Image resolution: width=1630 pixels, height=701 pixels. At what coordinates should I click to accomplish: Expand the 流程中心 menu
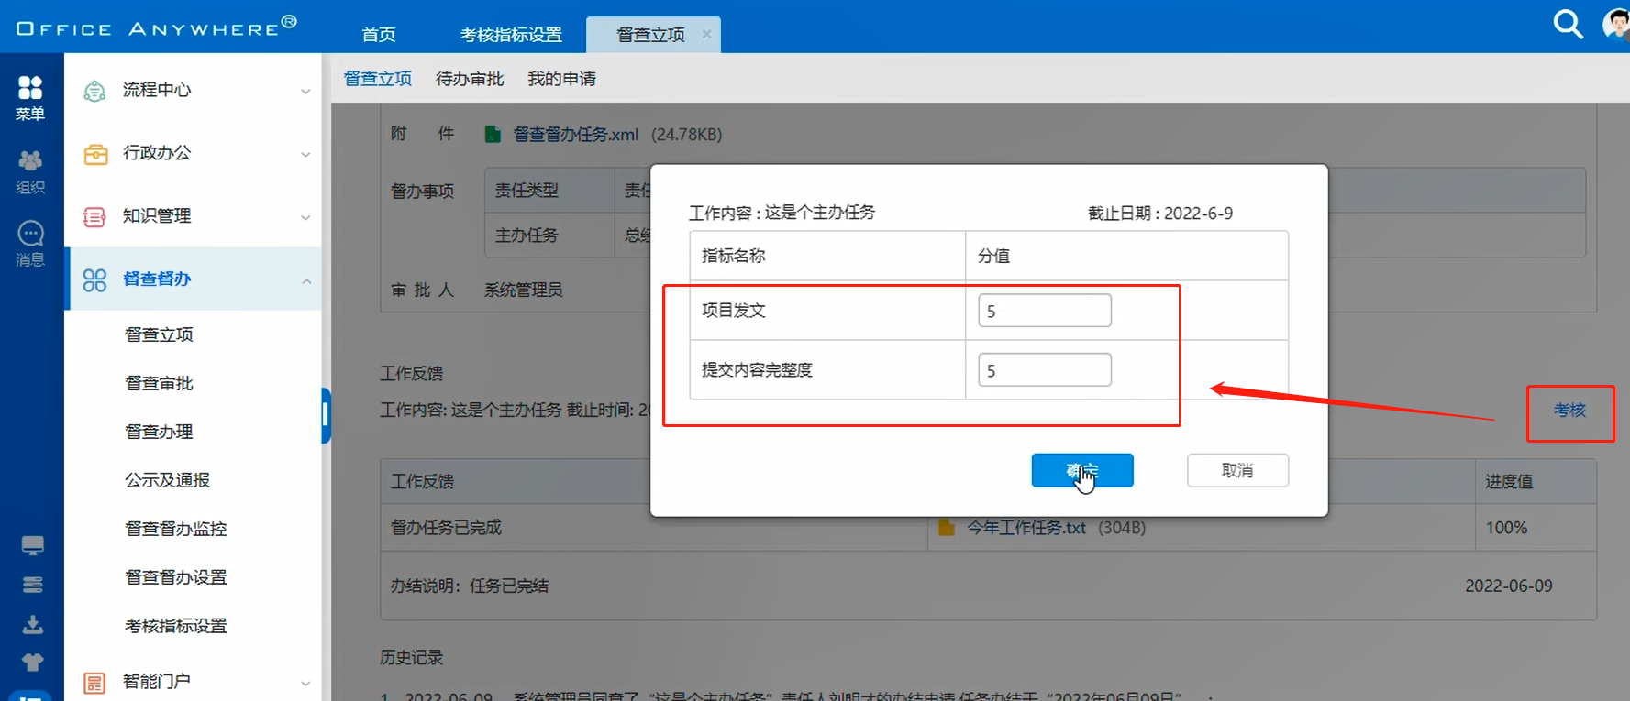click(x=194, y=90)
